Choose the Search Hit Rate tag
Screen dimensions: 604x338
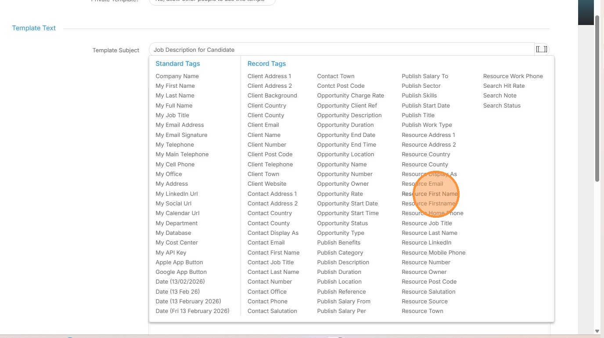[x=504, y=86]
